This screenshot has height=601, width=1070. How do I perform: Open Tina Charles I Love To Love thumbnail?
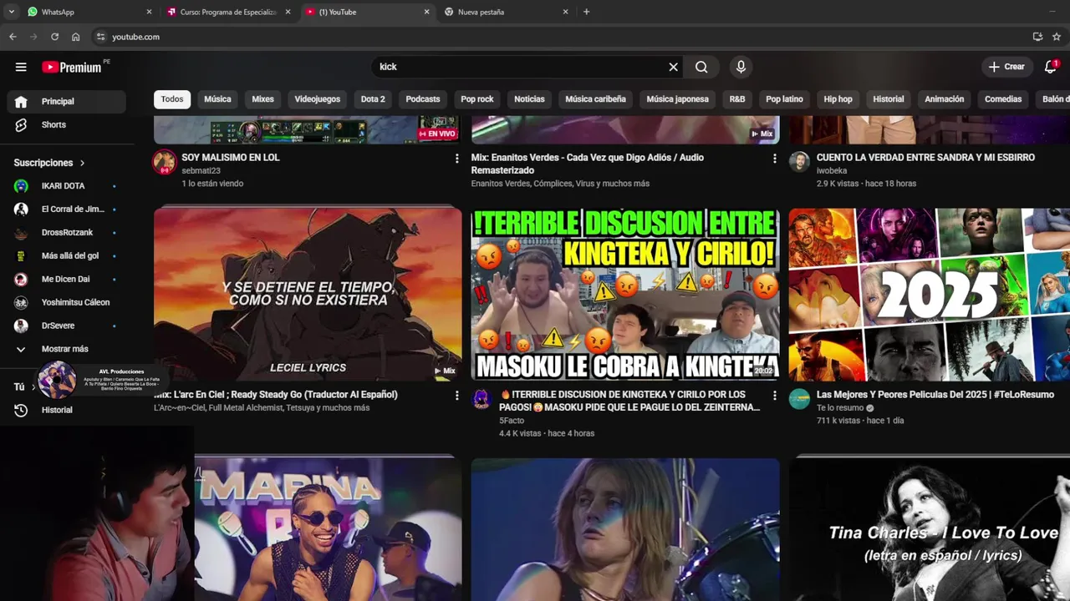point(930,529)
